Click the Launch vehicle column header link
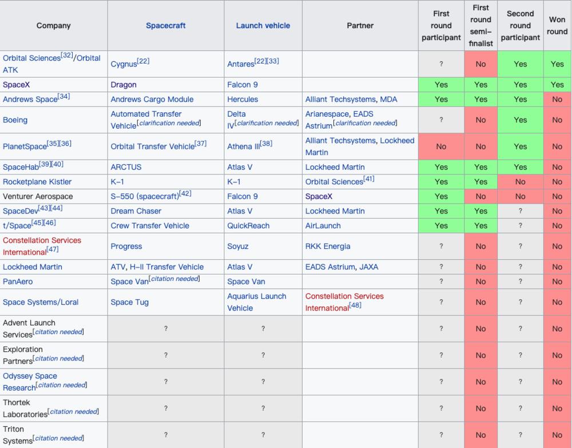Screen dimensions: 572x448 point(263,26)
